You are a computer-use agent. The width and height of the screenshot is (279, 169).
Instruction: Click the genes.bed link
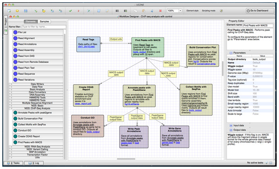click(x=167, y=142)
